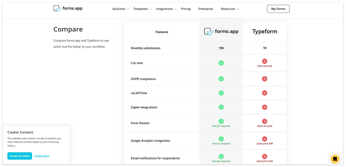Click the 'Starts from $29' note
The width and height of the screenshot is (346, 167).
point(265,161)
